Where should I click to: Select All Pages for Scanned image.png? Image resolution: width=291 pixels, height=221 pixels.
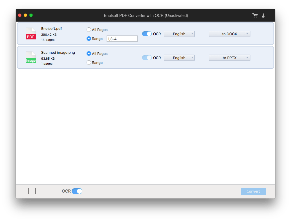tap(89, 53)
